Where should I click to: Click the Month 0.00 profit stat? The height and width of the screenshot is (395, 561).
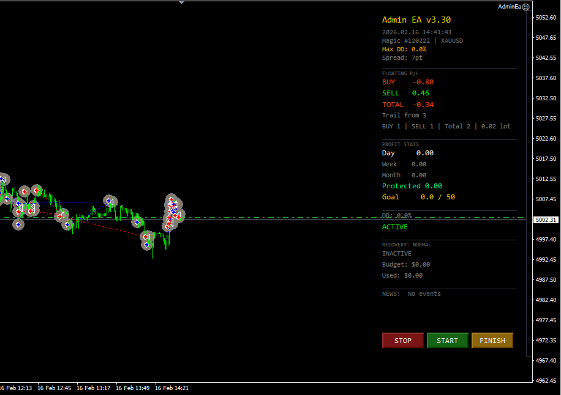pyautogui.click(x=404, y=175)
